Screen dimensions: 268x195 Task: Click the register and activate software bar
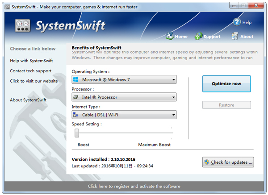pyautogui.click(x=134, y=186)
